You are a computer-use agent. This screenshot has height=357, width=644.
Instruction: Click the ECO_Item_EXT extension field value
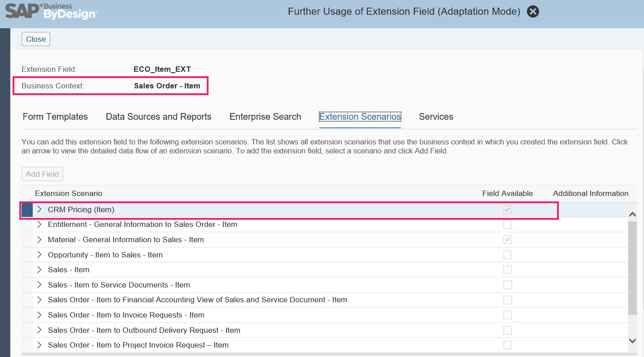(162, 69)
